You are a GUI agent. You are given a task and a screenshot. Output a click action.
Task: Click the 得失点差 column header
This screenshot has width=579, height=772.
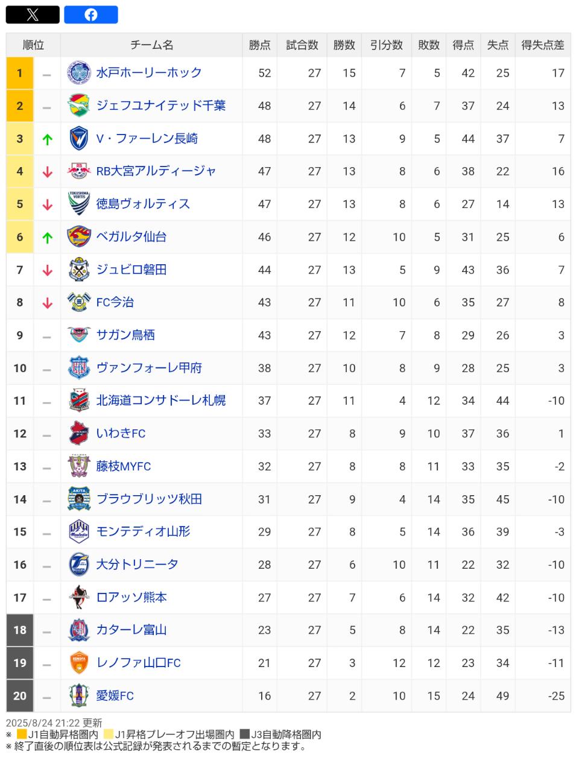(x=543, y=45)
